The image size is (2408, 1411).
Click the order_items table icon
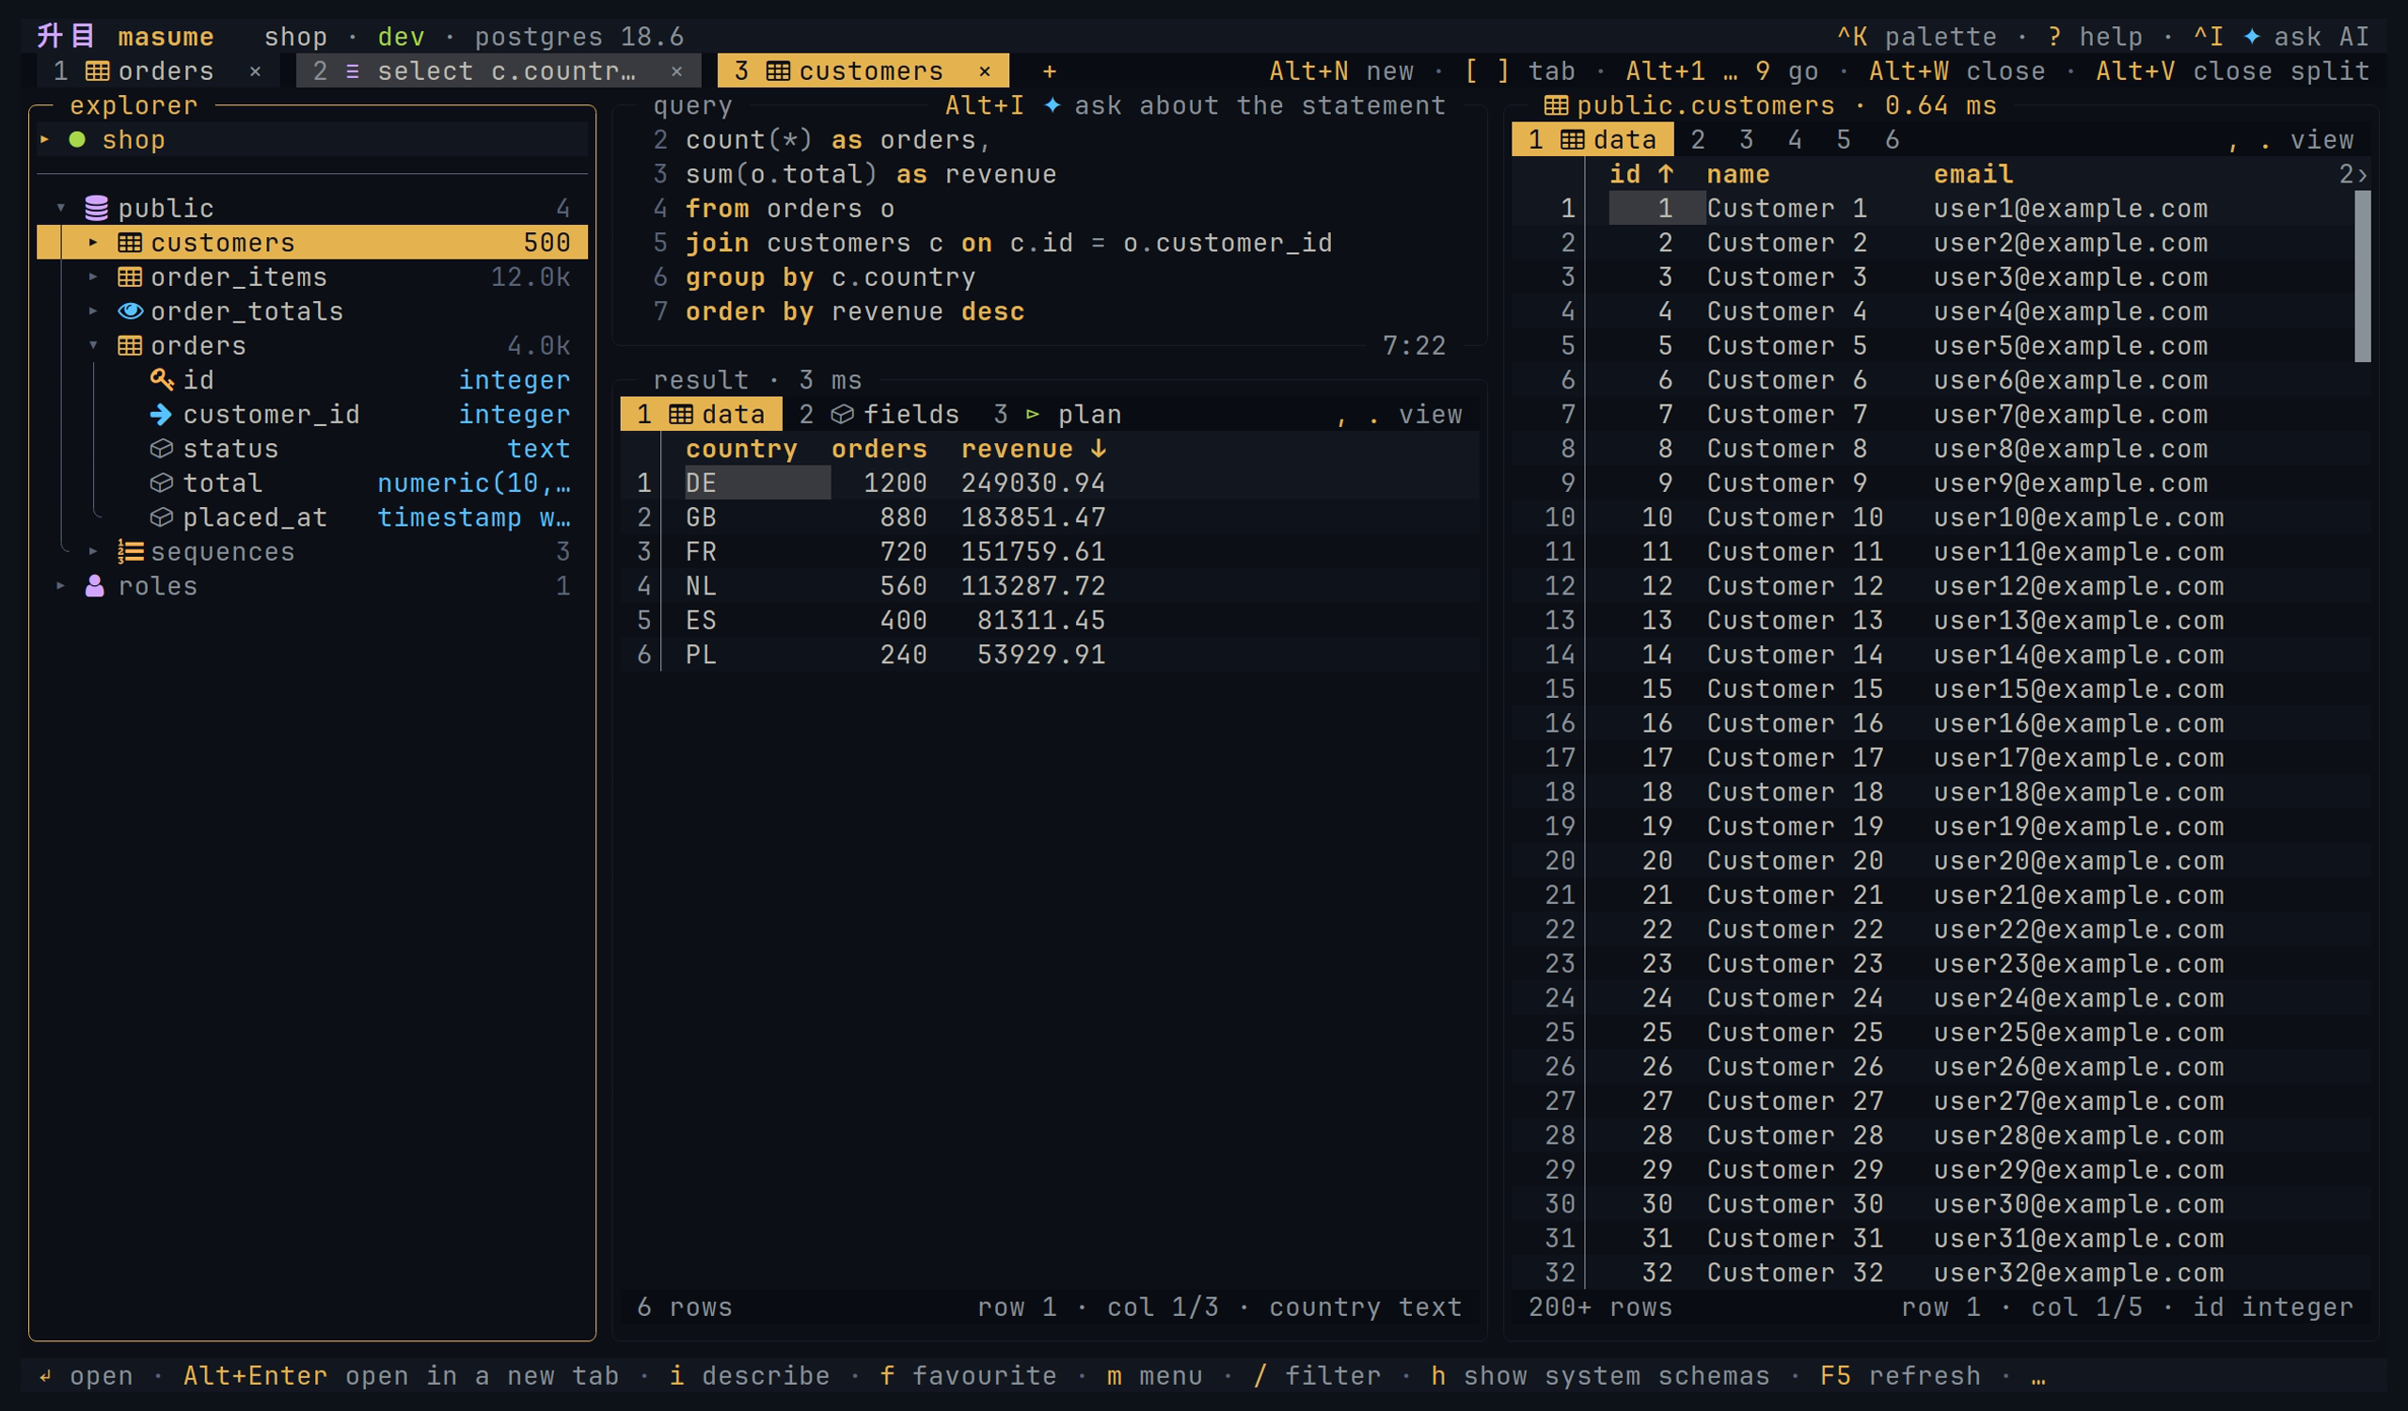coord(130,277)
